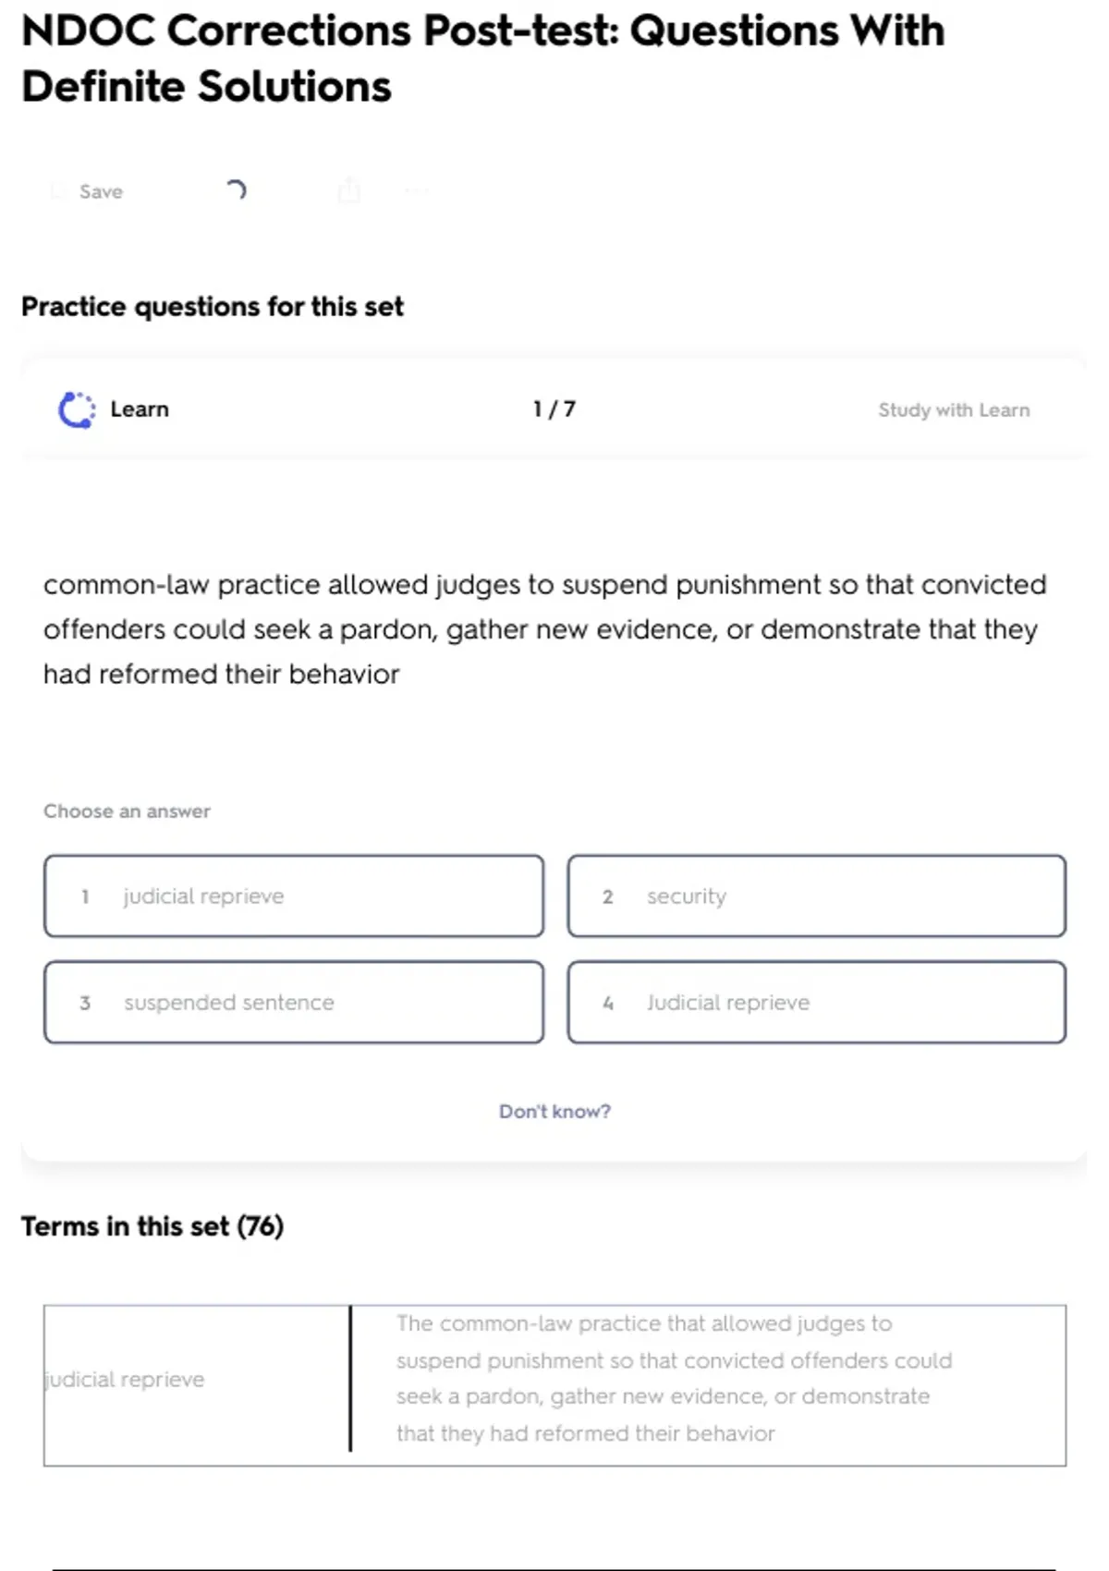The width and height of the screenshot is (1109, 1571).
Task: Choose answer 2 security
Action: pyautogui.click(x=816, y=896)
